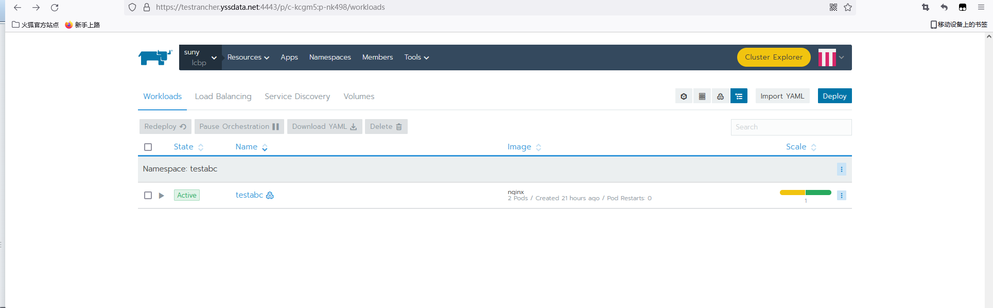Switch to the Service Discovery tab
Image resolution: width=993 pixels, height=308 pixels.
[297, 97]
